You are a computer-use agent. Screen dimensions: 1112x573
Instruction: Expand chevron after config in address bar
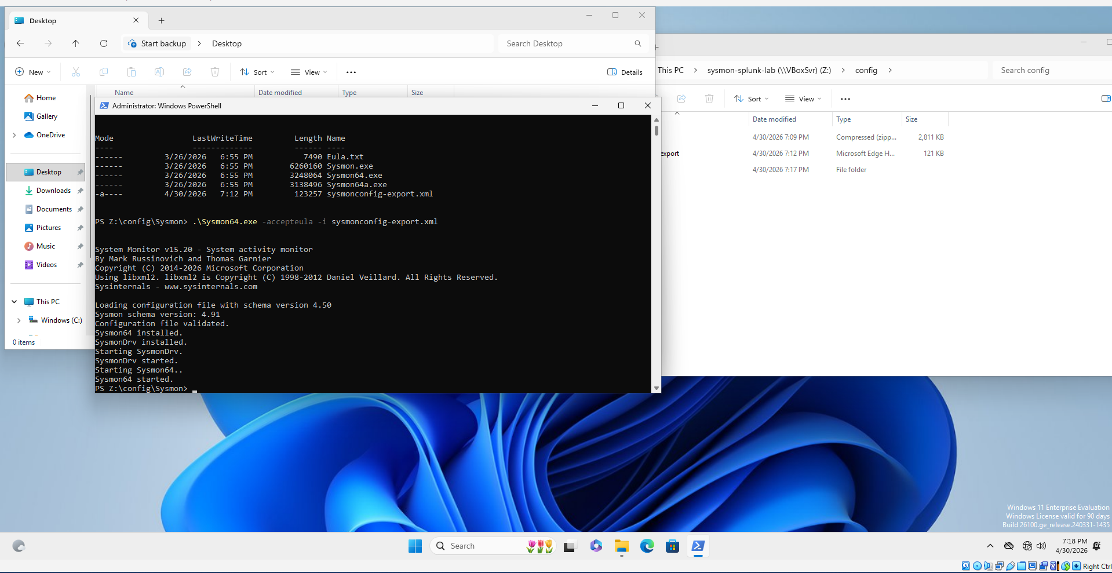pos(890,70)
